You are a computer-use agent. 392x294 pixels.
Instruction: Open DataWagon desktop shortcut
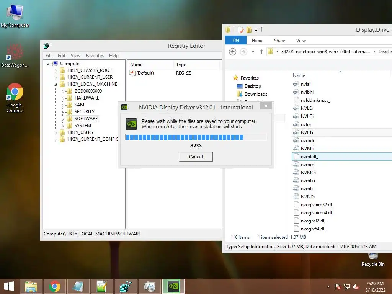coord(15,56)
